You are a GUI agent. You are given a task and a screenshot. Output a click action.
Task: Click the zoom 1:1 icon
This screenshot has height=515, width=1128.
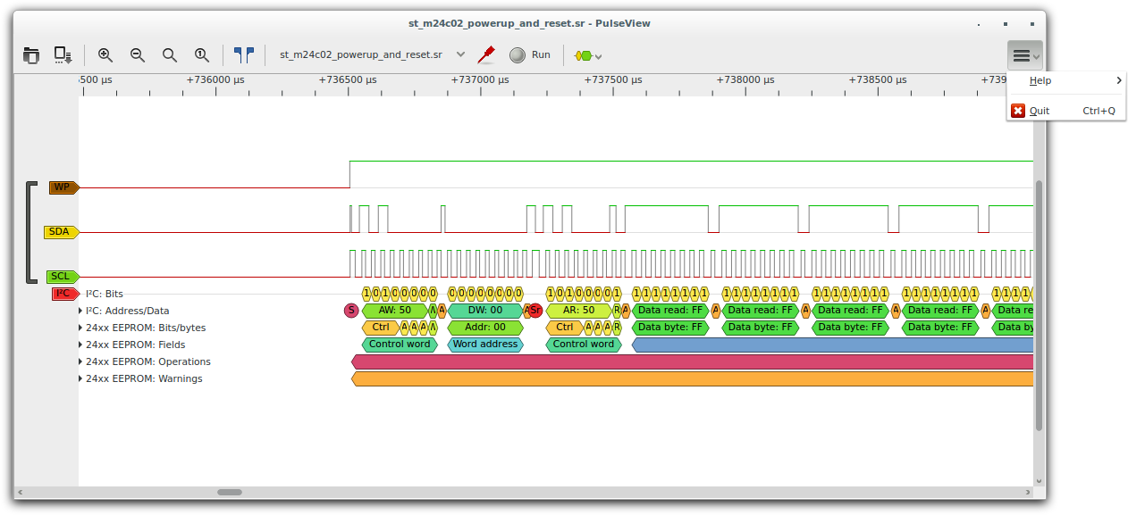[202, 55]
